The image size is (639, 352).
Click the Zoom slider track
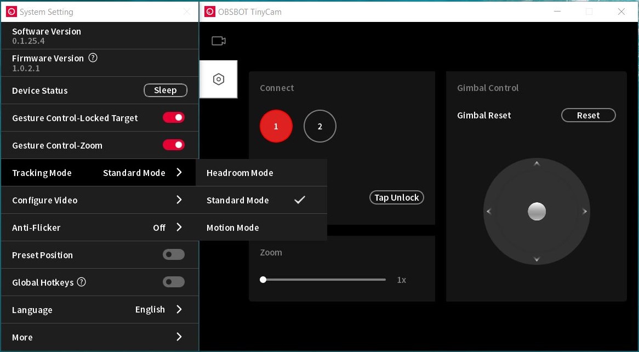(x=324, y=280)
